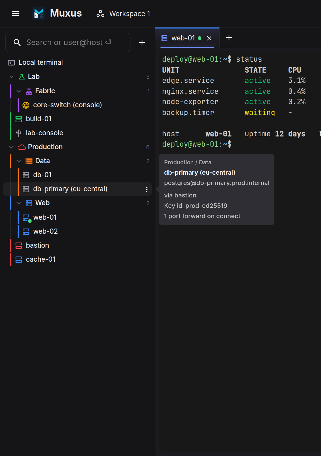Click the db-01 server icon

point(26,175)
